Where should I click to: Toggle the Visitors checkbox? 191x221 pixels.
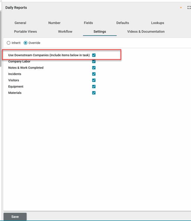[94, 80]
